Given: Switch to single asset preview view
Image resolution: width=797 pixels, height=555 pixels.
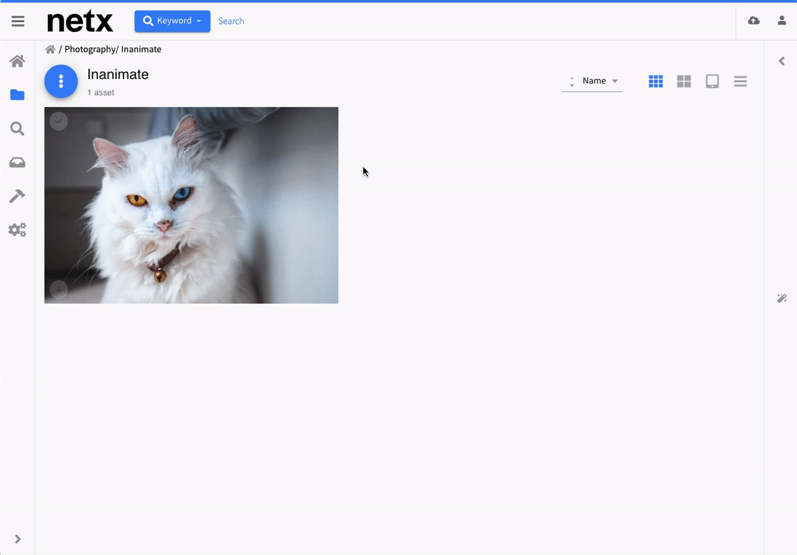Looking at the screenshot, I should coord(713,81).
